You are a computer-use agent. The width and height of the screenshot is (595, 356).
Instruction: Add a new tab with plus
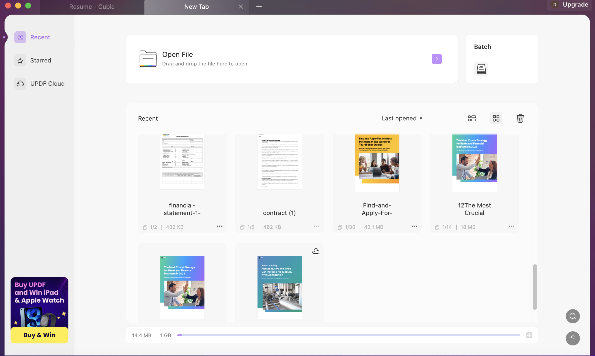259,7
